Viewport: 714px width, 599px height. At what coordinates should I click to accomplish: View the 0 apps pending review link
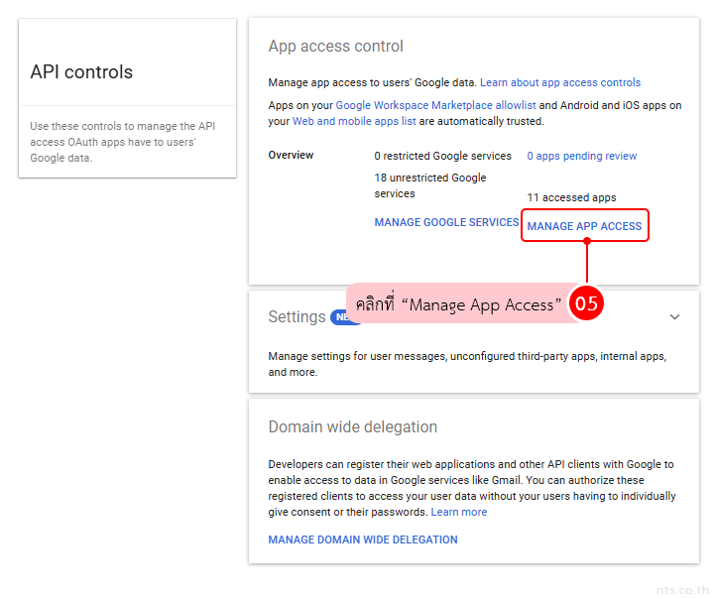(x=581, y=156)
